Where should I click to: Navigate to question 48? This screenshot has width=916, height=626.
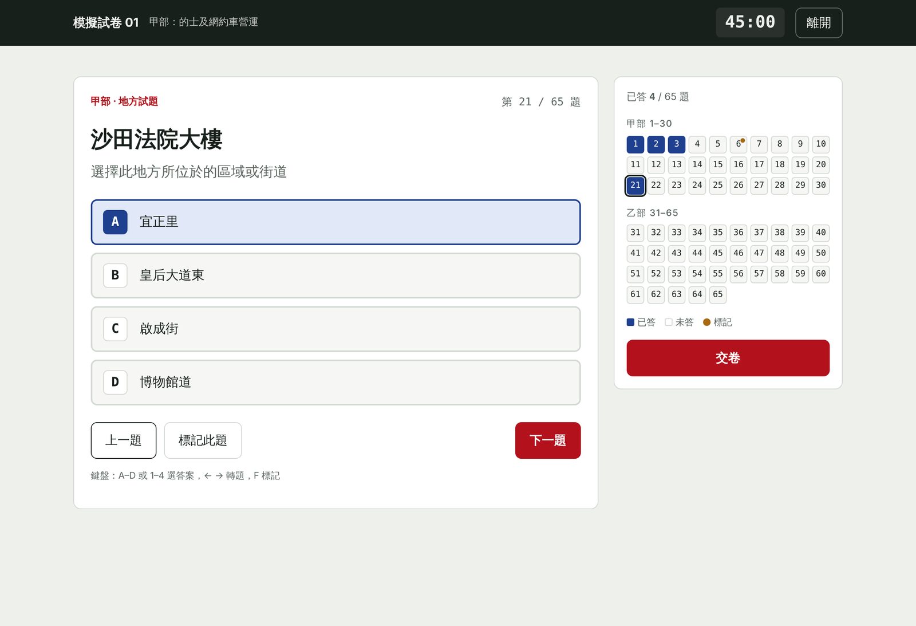click(x=780, y=253)
